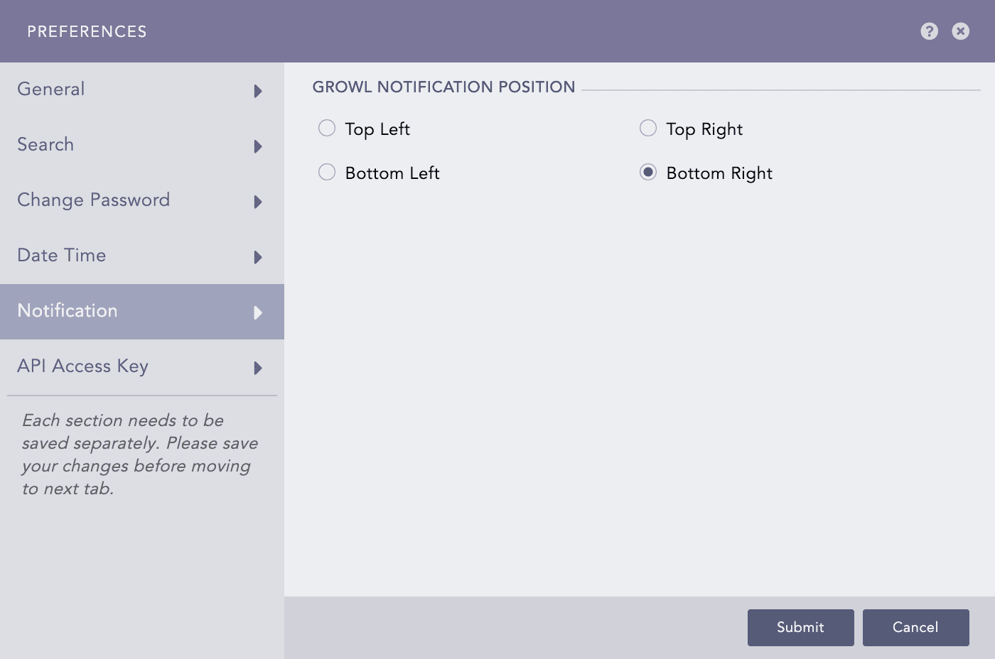Image resolution: width=995 pixels, height=659 pixels.
Task: Open the General preferences tab
Action: (x=51, y=89)
